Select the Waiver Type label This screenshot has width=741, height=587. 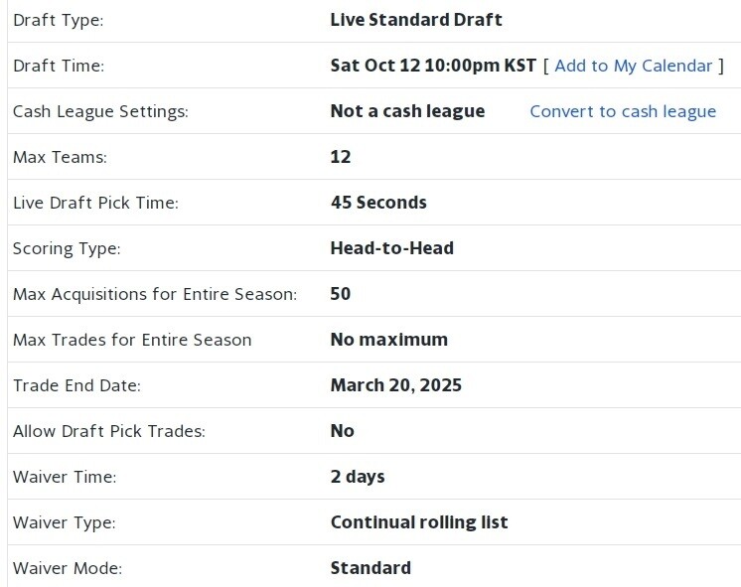click(65, 522)
